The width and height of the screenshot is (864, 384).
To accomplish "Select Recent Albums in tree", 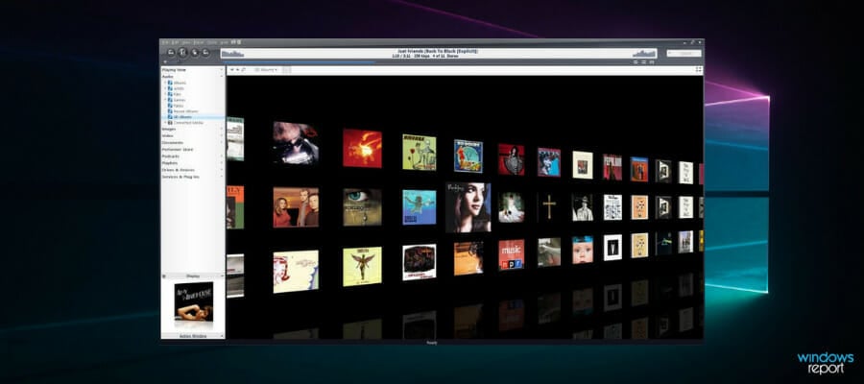I will [x=185, y=111].
